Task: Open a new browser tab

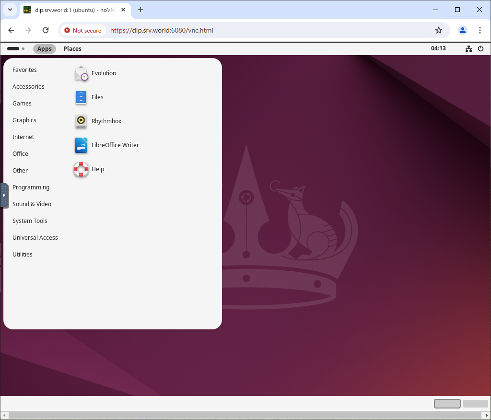Action: pos(140,10)
